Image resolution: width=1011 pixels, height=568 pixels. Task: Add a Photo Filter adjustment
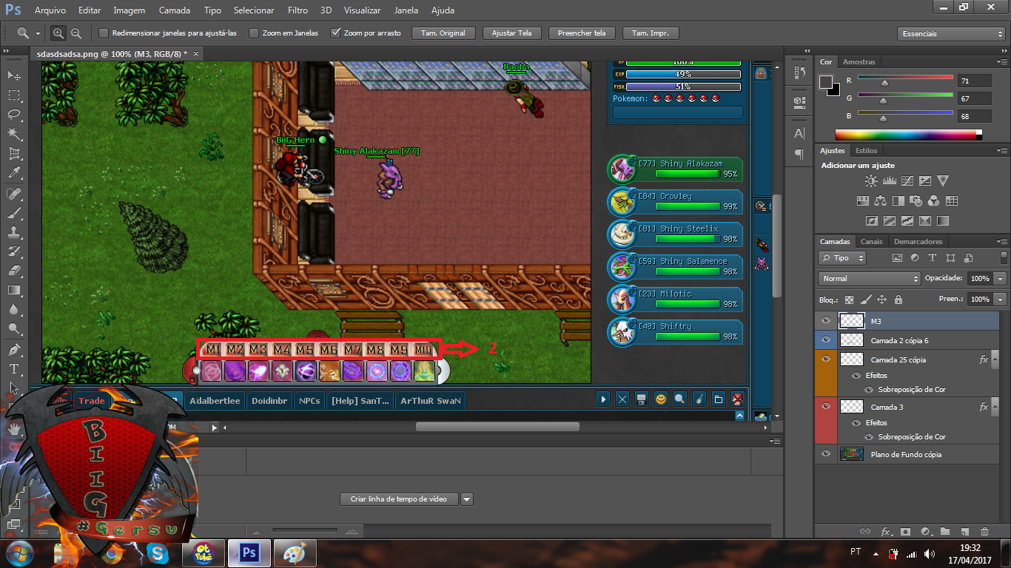916,200
